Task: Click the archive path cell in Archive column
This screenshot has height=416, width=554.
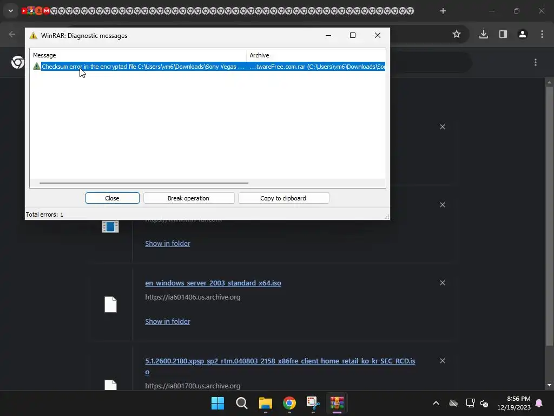Action: click(x=317, y=67)
